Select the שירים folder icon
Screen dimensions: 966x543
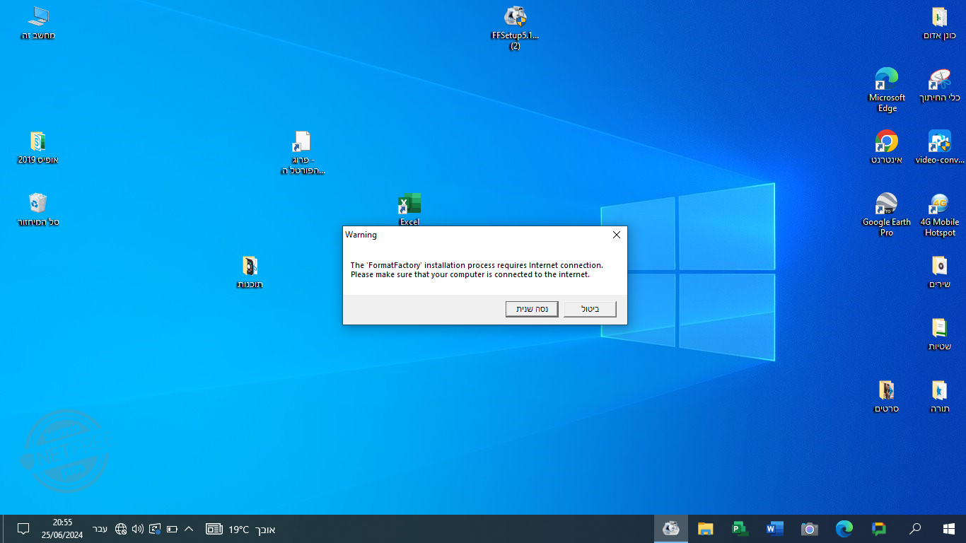coord(939,272)
